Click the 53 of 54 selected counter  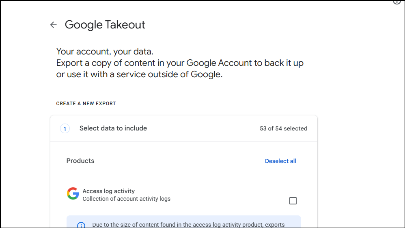pyautogui.click(x=283, y=128)
